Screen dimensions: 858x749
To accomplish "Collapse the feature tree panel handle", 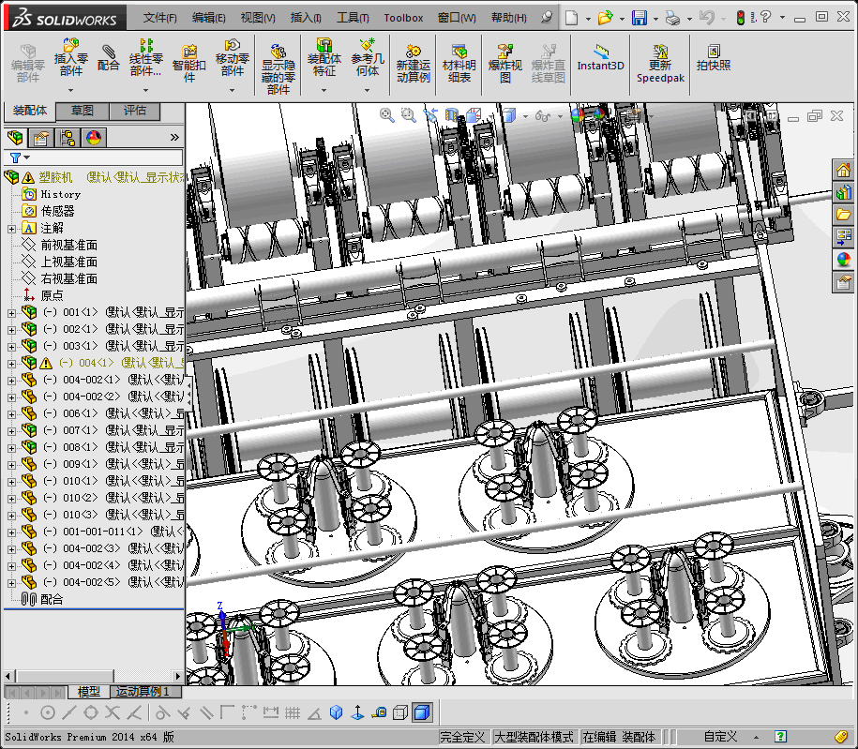I will [188, 394].
